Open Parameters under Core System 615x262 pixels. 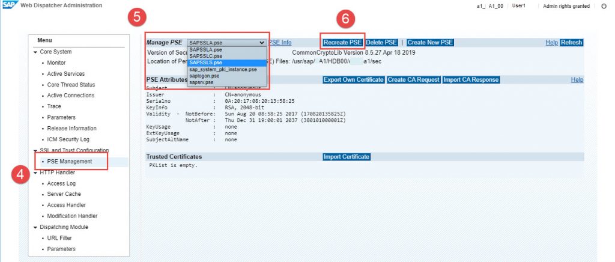click(61, 117)
